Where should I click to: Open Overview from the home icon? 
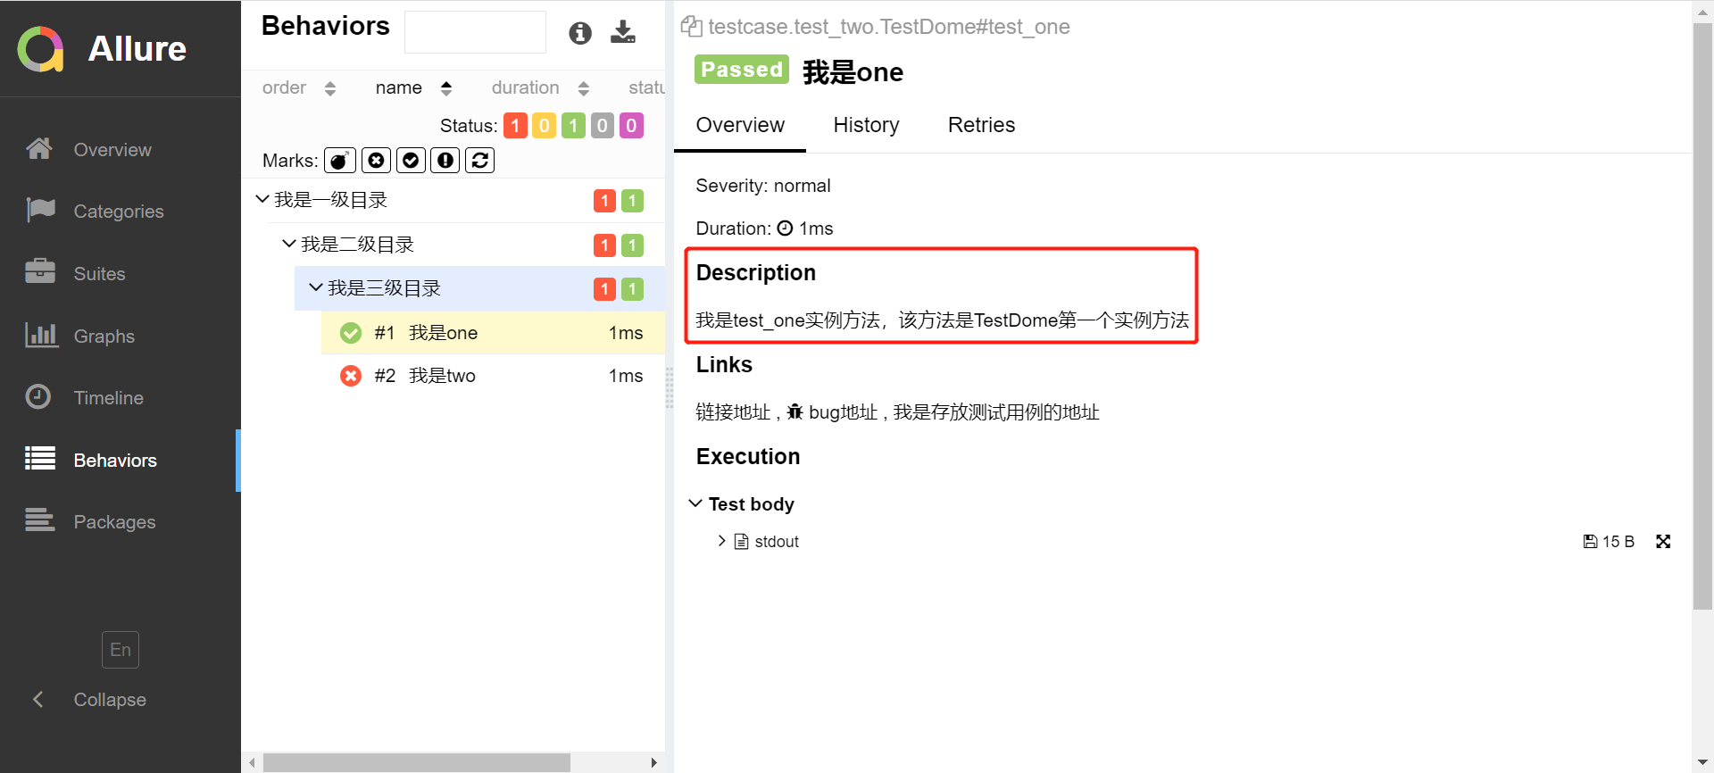tap(39, 148)
